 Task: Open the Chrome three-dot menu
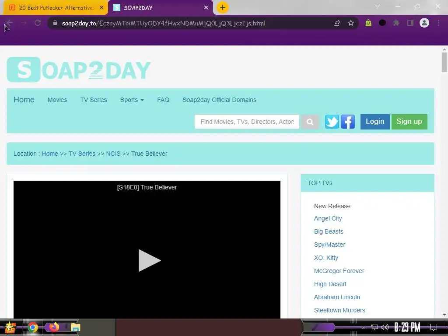pyautogui.click(x=438, y=23)
